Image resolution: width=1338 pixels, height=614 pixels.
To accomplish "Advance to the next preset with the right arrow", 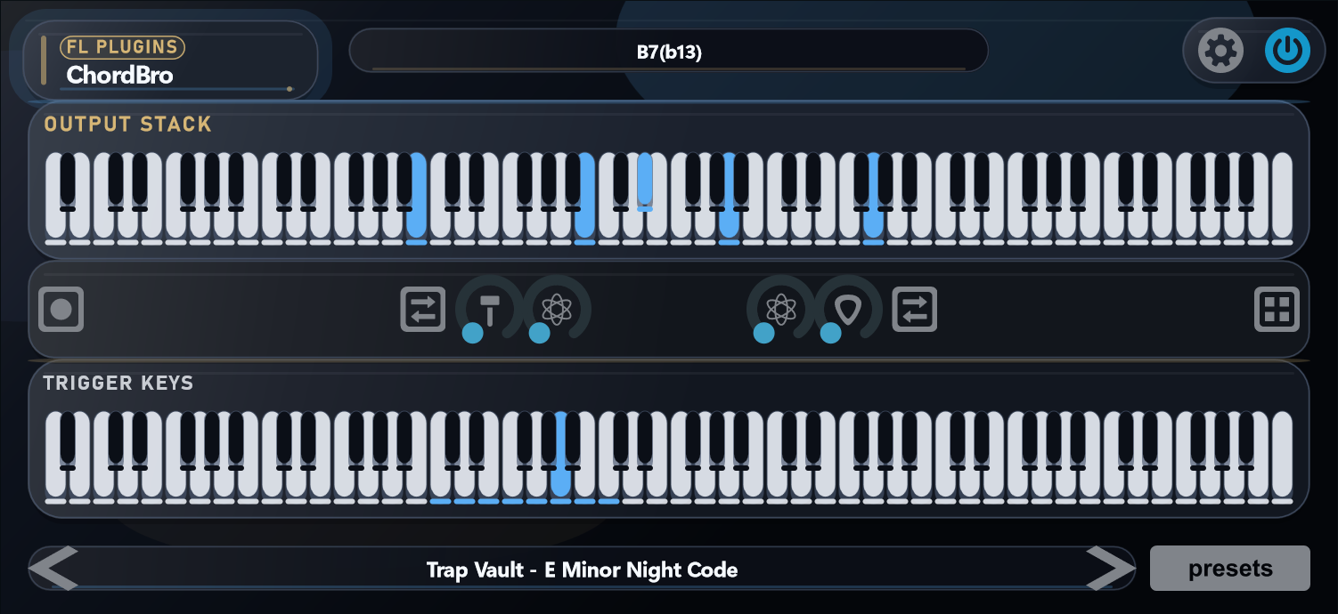I will 1107,568.
